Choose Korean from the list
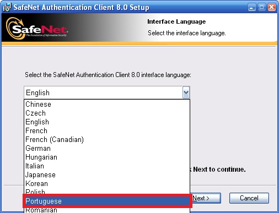This screenshot has width=279, height=213. coord(107,183)
